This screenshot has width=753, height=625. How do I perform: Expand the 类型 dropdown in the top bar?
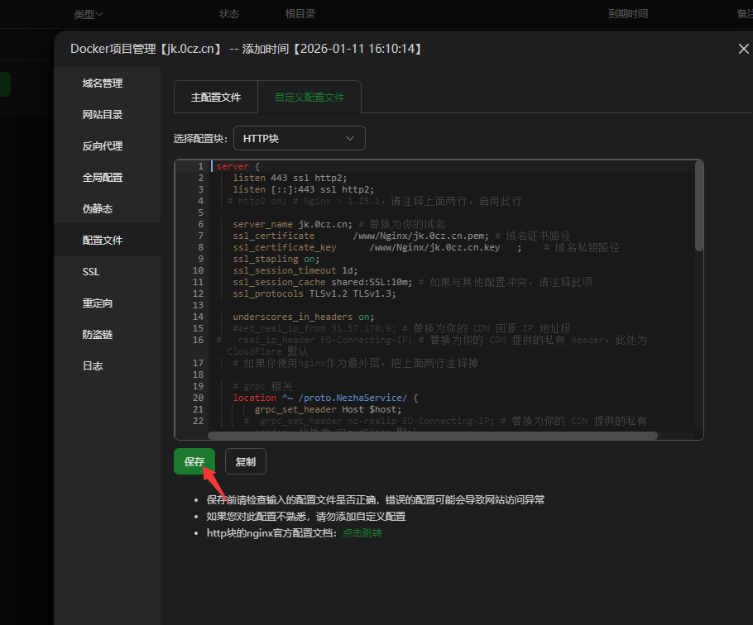point(88,14)
